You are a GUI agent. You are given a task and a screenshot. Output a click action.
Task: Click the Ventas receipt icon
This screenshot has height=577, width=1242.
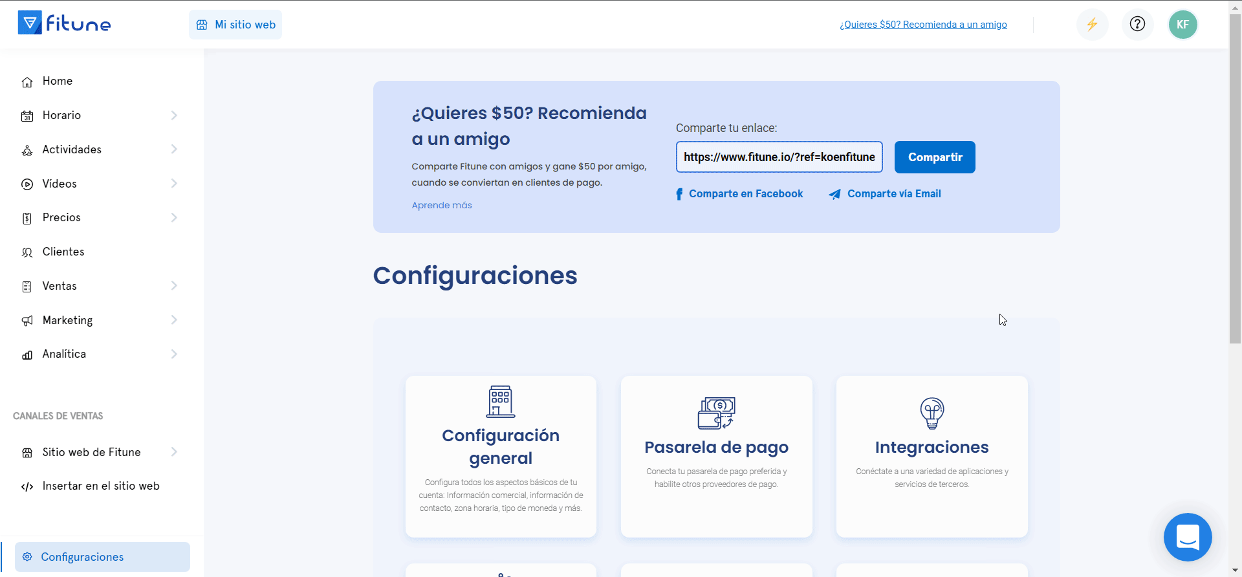pos(27,287)
